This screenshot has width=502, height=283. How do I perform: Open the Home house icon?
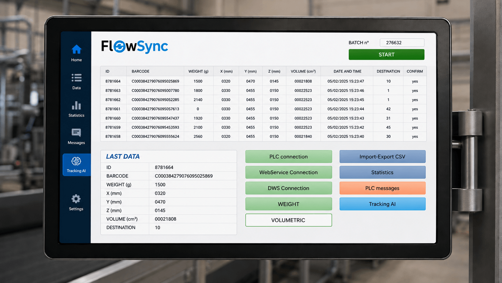[77, 49]
